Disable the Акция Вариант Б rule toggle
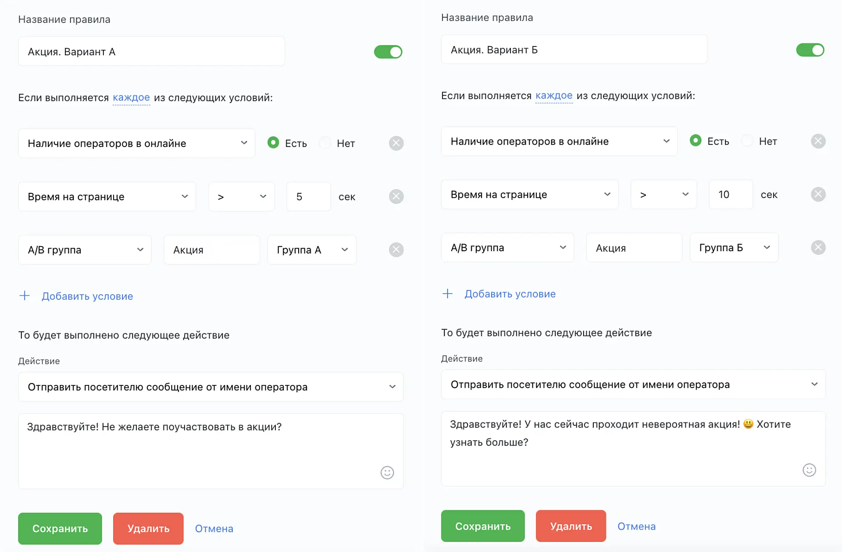Viewport: 842px width, 552px height. click(810, 50)
